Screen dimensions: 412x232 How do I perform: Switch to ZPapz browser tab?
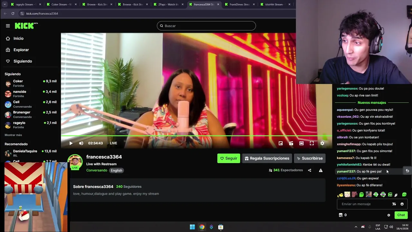pyautogui.click(x=168, y=5)
